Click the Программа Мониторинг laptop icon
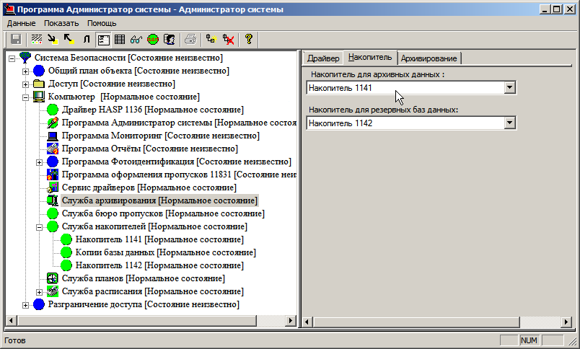 click(53, 136)
